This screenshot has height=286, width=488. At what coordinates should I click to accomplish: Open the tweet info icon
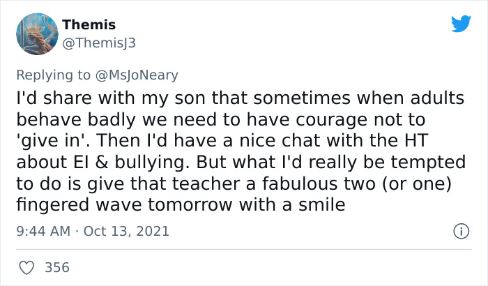coord(459,230)
